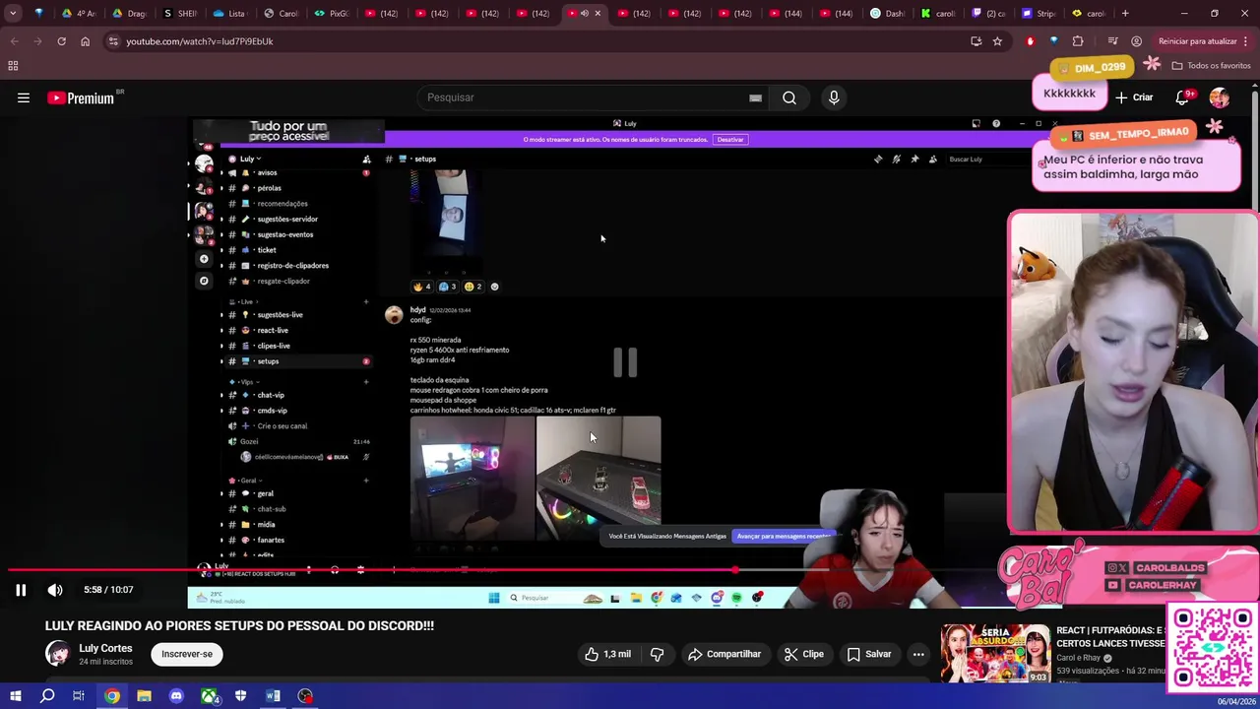Open the on-screen keyboard in search box
The width and height of the screenshot is (1260, 709).
[x=755, y=97]
